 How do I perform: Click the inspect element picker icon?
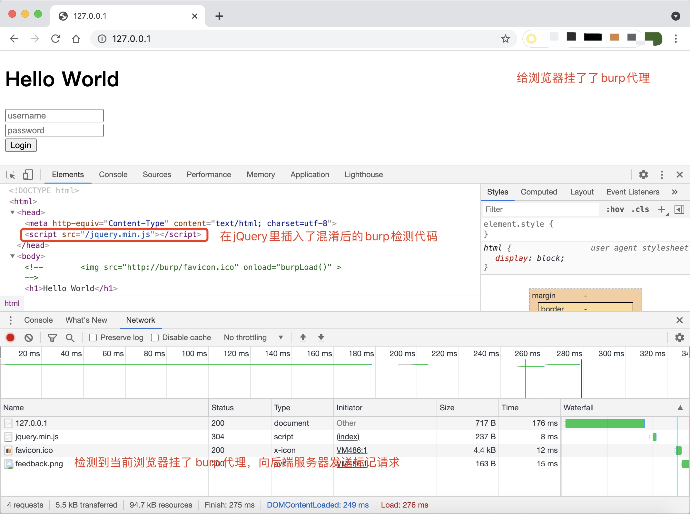pyautogui.click(x=11, y=175)
